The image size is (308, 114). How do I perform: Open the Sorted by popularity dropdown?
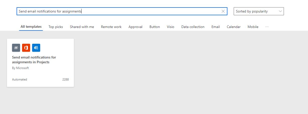(x=259, y=11)
